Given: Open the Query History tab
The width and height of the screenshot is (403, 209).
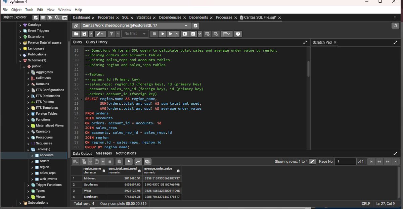Looking at the screenshot, I should [96, 42].
